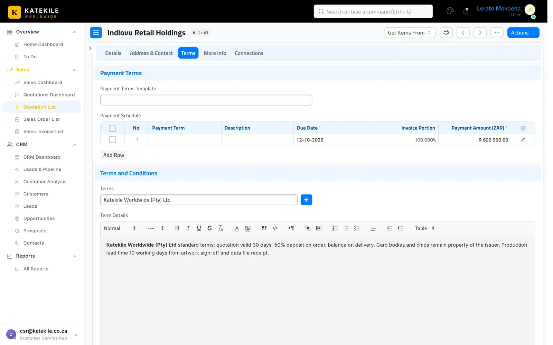Apply strikethrough formatting in editor
Image resolution: width=553 pixels, height=345 pixels.
(209, 228)
